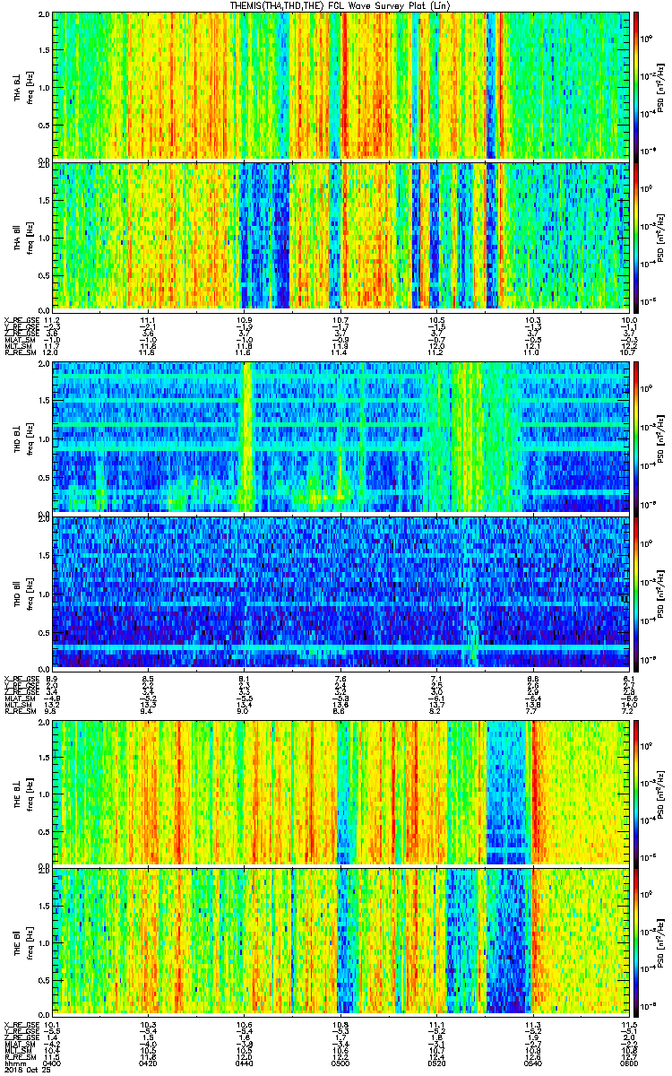This screenshot has height=1076, width=672.
Task: Click inside the THD BL spectrogram panel
Action: point(340,438)
